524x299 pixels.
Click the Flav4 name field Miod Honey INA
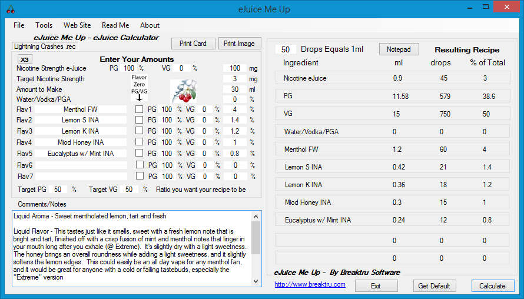tap(81, 142)
